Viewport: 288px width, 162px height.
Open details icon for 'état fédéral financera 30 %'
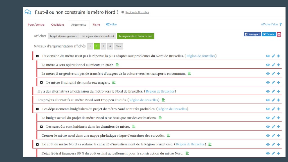[187, 153]
